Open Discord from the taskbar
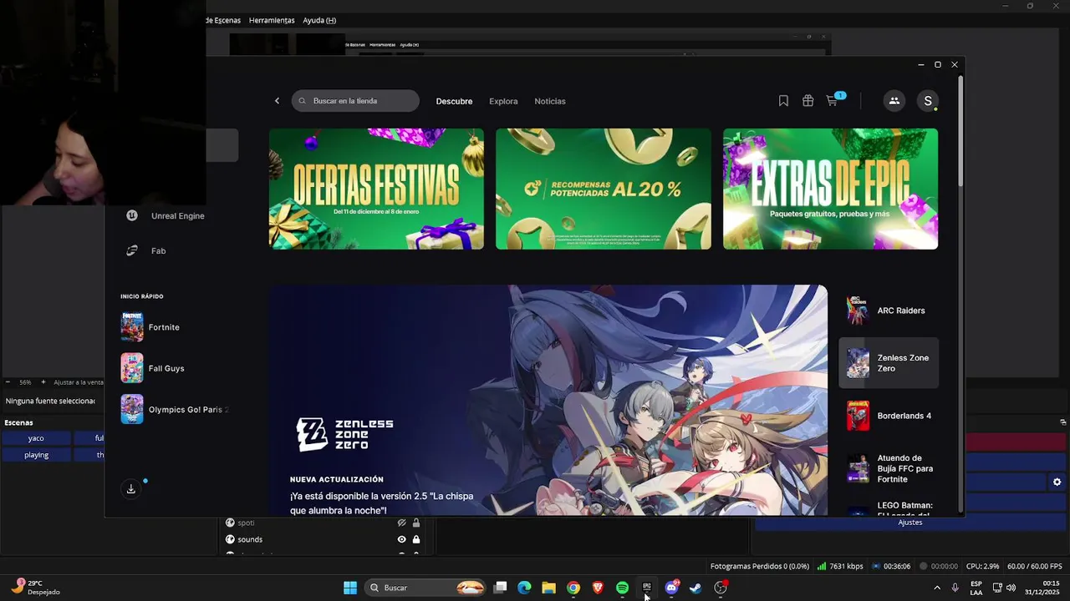Image resolution: width=1070 pixels, height=601 pixels. tap(671, 588)
